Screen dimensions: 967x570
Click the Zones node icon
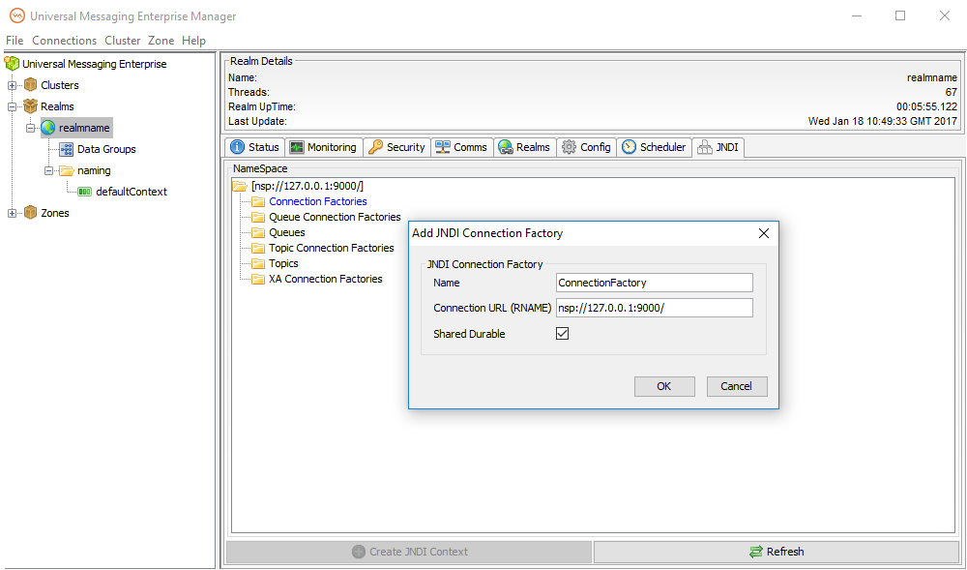pos(30,213)
